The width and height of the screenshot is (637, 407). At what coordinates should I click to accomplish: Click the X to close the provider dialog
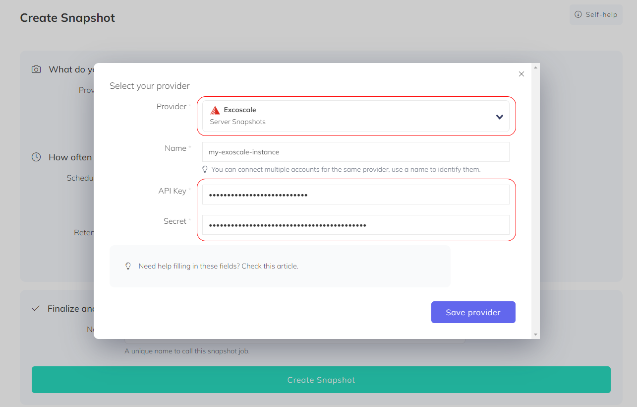pyautogui.click(x=521, y=73)
